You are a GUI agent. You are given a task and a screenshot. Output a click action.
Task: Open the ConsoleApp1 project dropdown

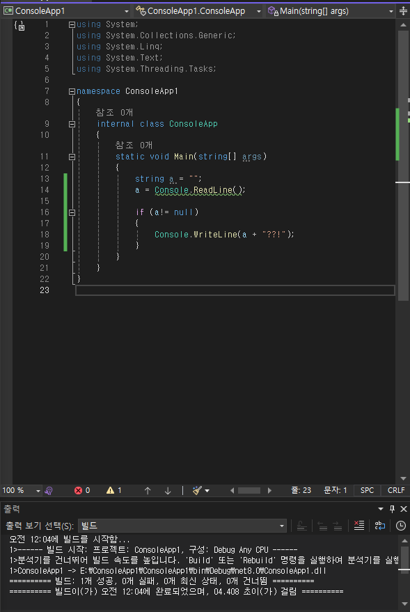tap(66, 11)
